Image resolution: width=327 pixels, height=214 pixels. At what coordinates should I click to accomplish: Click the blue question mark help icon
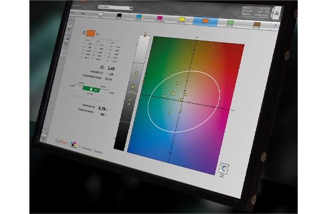[275, 26]
